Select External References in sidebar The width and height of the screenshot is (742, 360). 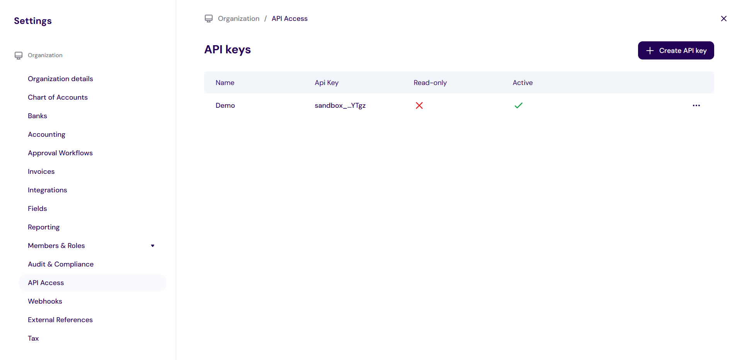pyautogui.click(x=60, y=320)
